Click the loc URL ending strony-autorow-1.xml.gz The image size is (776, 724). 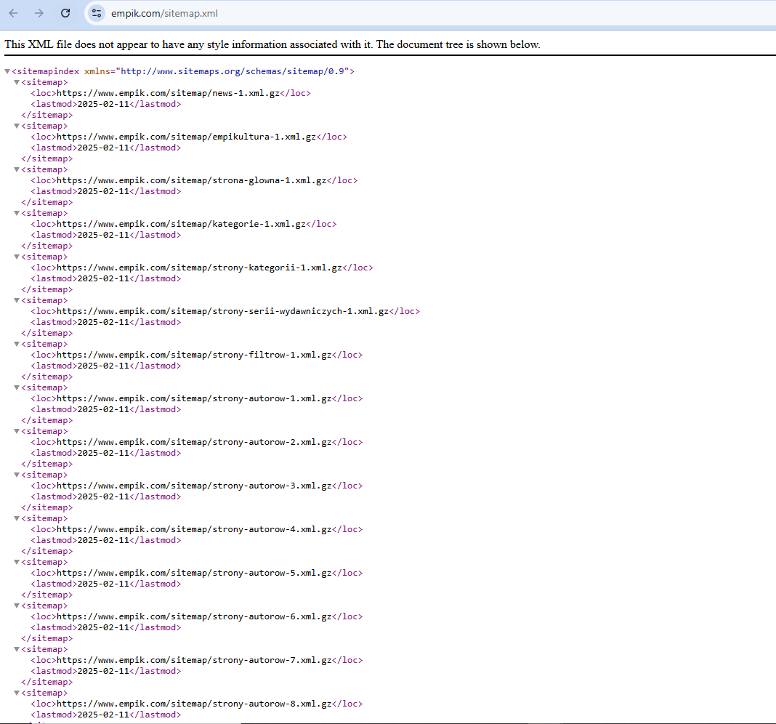click(194, 398)
